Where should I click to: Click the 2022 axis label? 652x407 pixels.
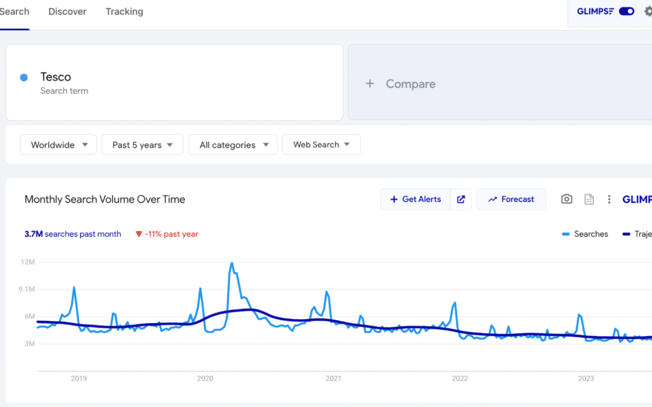[x=460, y=378]
